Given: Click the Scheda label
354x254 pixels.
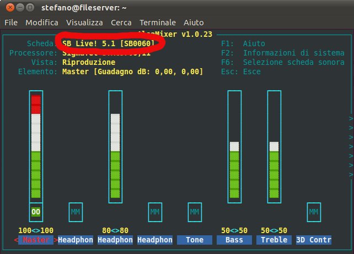Looking at the screenshot, I should (41, 43).
